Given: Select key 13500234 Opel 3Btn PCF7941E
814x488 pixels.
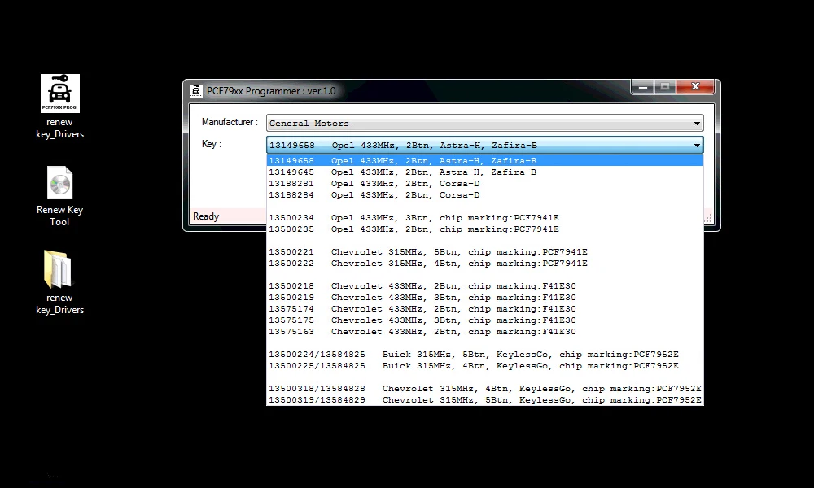Looking at the screenshot, I should point(485,218).
